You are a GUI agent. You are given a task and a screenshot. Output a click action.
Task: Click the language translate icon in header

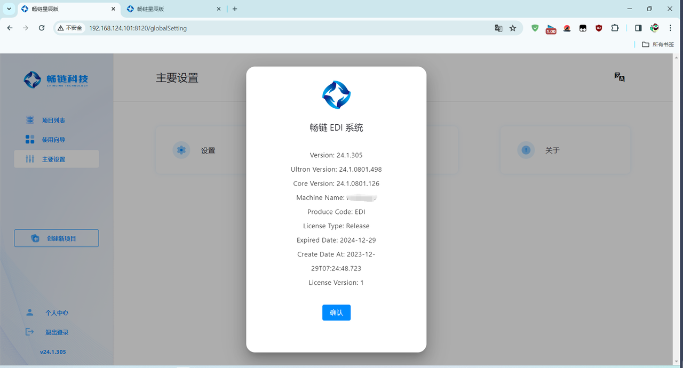tap(619, 77)
